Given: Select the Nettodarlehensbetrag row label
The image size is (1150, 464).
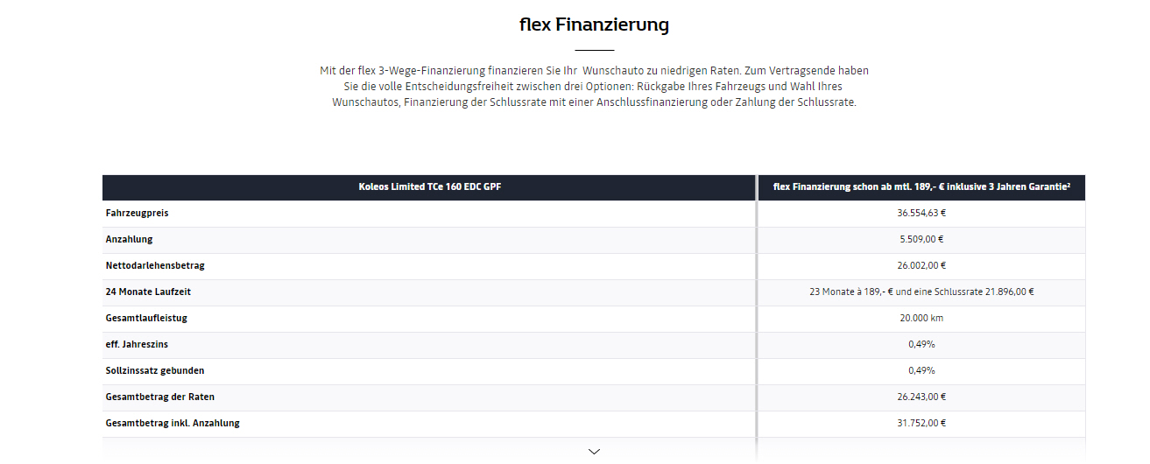Looking at the screenshot, I should [x=155, y=265].
